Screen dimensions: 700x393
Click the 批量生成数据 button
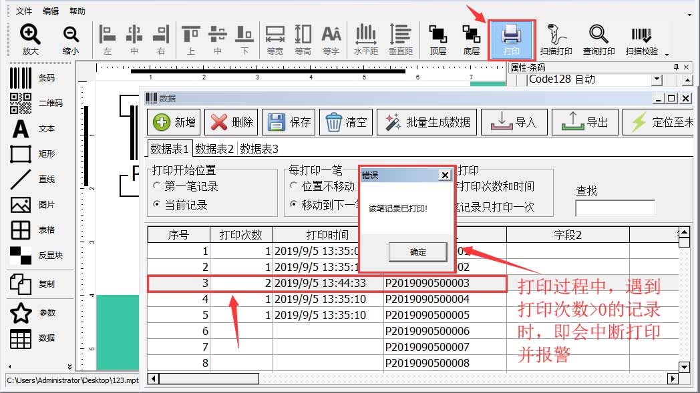click(427, 122)
